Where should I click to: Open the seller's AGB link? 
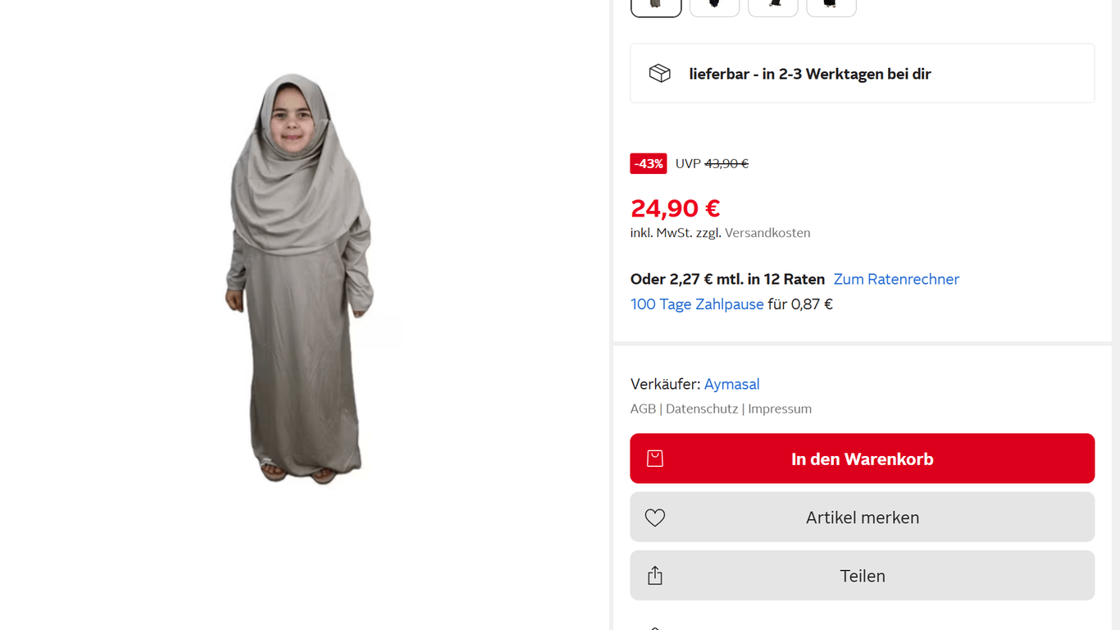(643, 409)
